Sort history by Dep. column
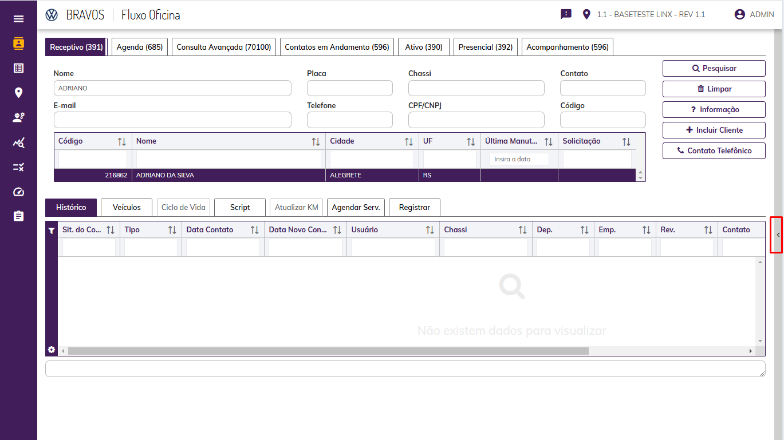The width and height of the screenshot is (784, 440). pyautogui.click(x=584, y=230)
